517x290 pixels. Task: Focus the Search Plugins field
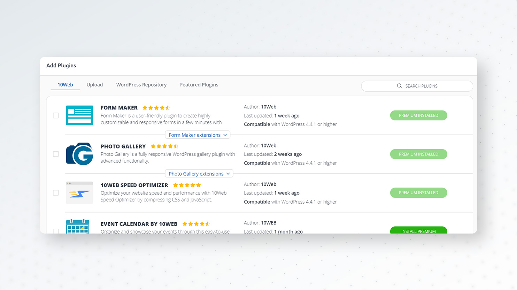point(417,86)
